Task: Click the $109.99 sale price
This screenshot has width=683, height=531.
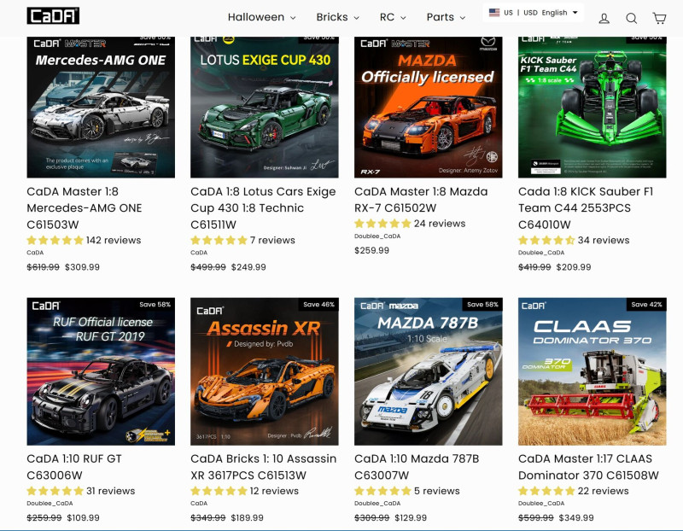Action: [x=83, y=518]
